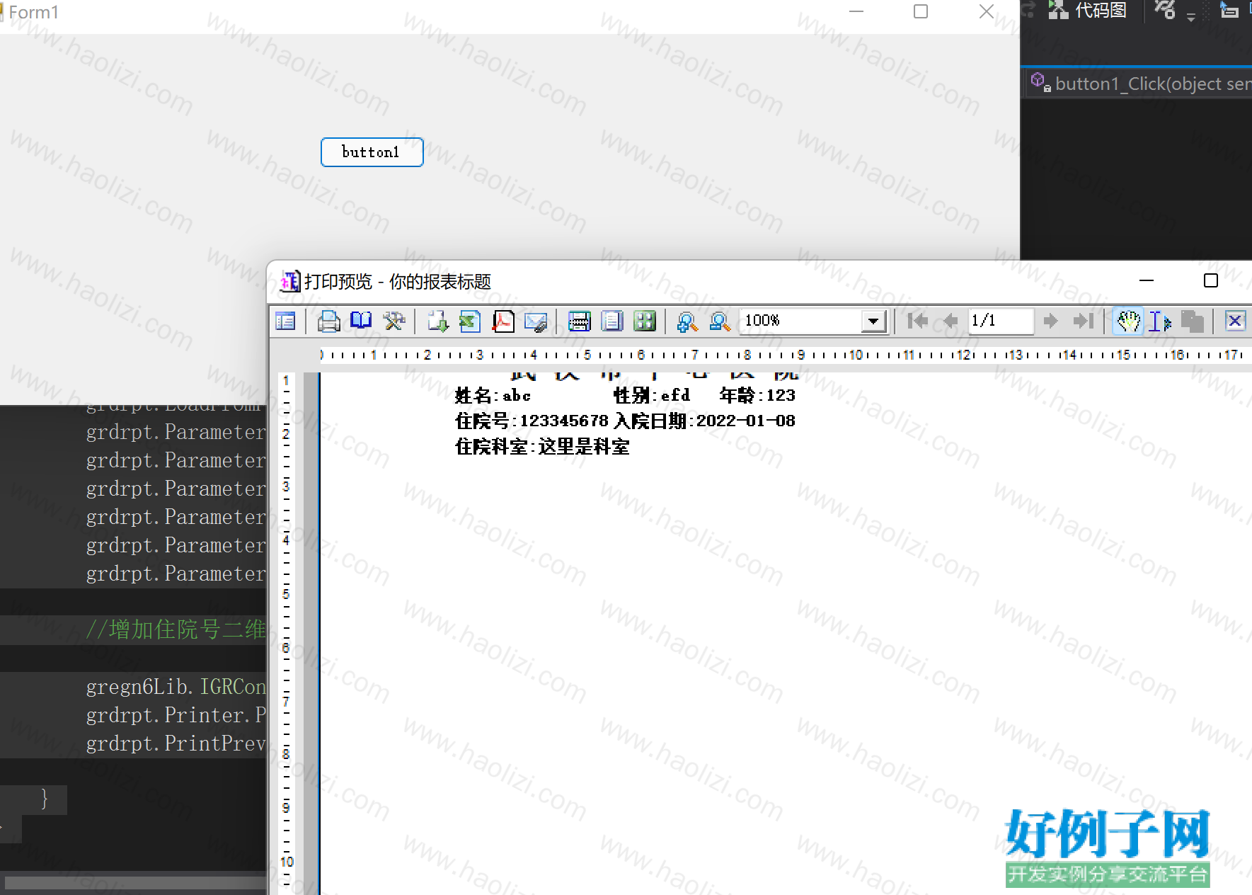This screenshot has height=895, width=1252.
Task: Toggle the table of contents panel icon
Action: coord(285,321)
